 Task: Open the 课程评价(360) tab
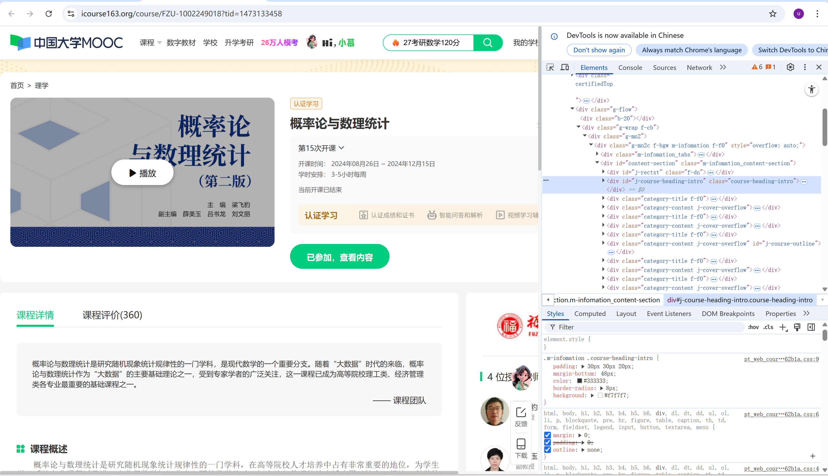112,315
